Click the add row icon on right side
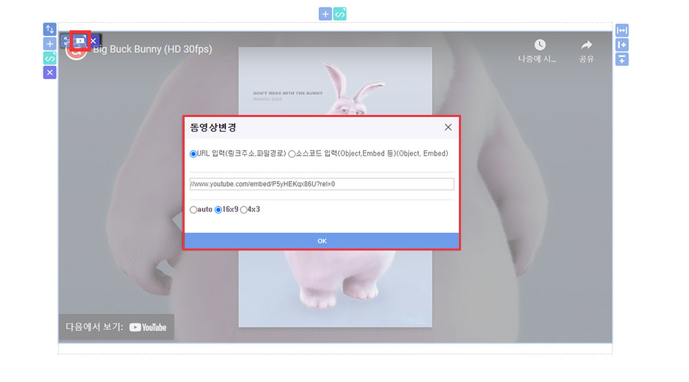The width and height of the screenshot is (689, 382). coord(622,59)
